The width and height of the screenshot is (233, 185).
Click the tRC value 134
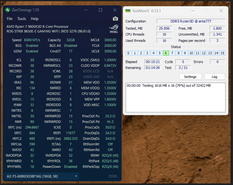pos(32,88)
